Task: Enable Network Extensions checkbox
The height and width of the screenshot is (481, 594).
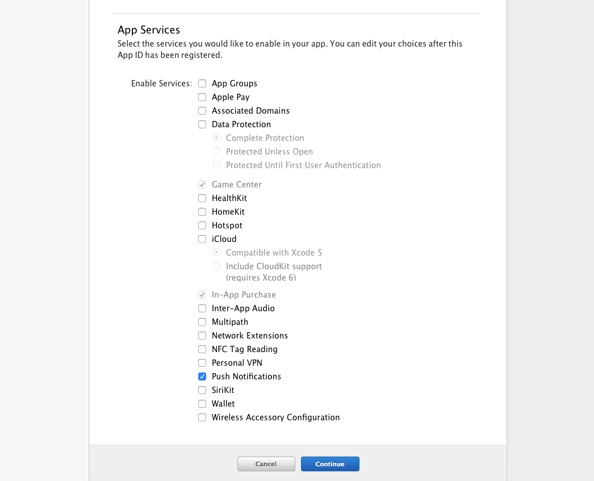Action: click(202, 336)
